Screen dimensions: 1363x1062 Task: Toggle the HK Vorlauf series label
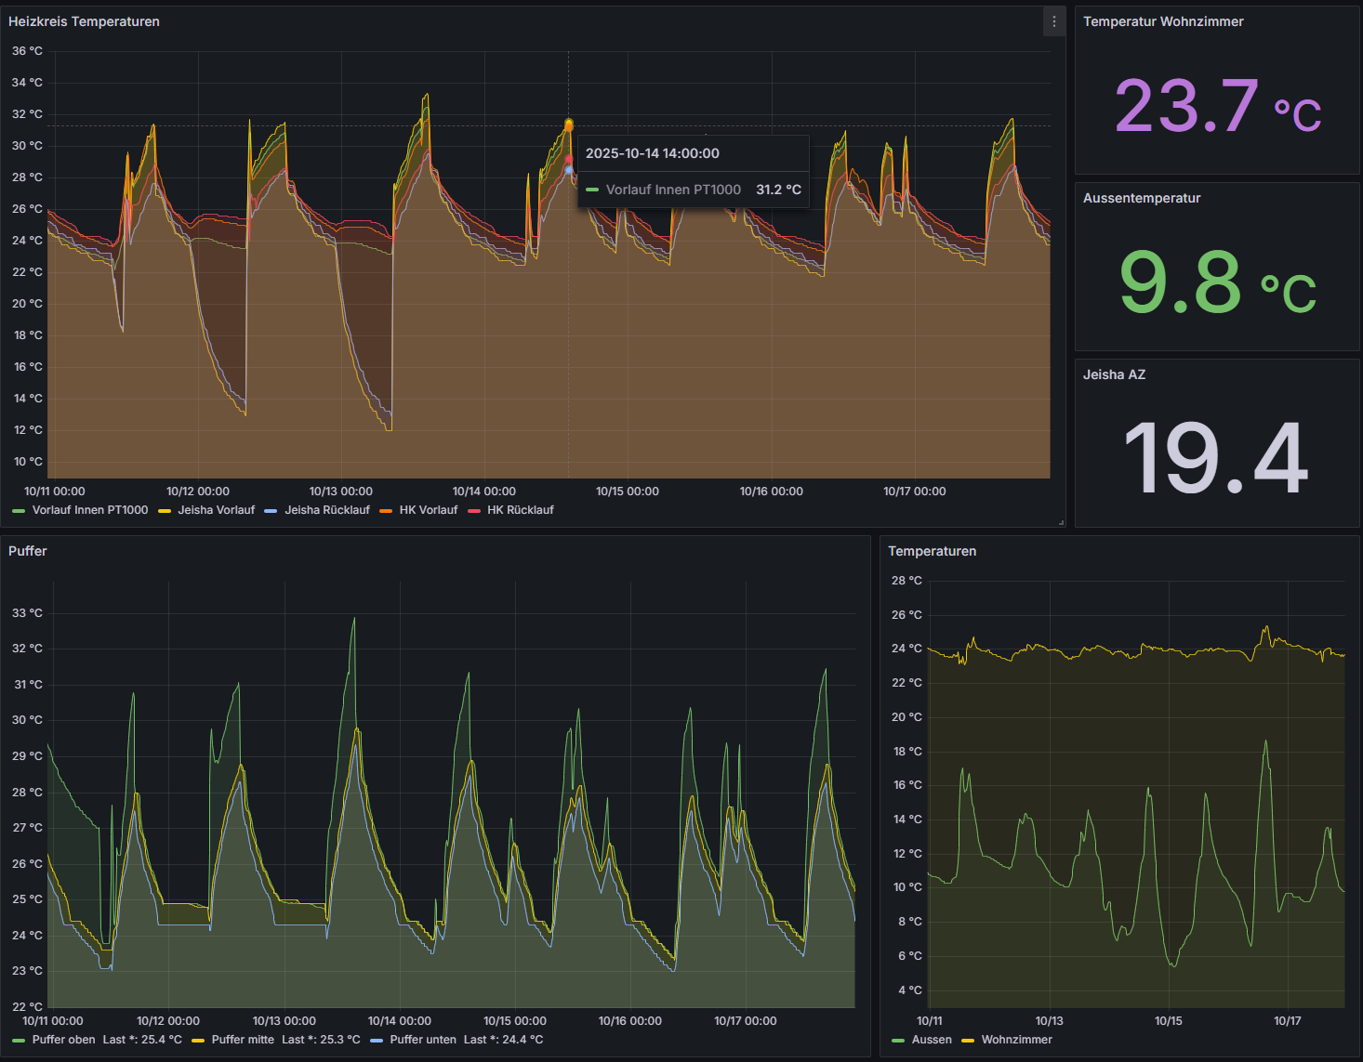(x=428, y=510)
